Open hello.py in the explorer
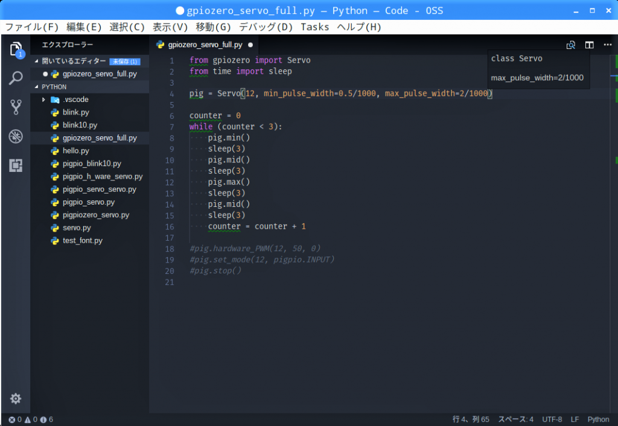Viewport: 618px width, 426px height. click(90, 151)
